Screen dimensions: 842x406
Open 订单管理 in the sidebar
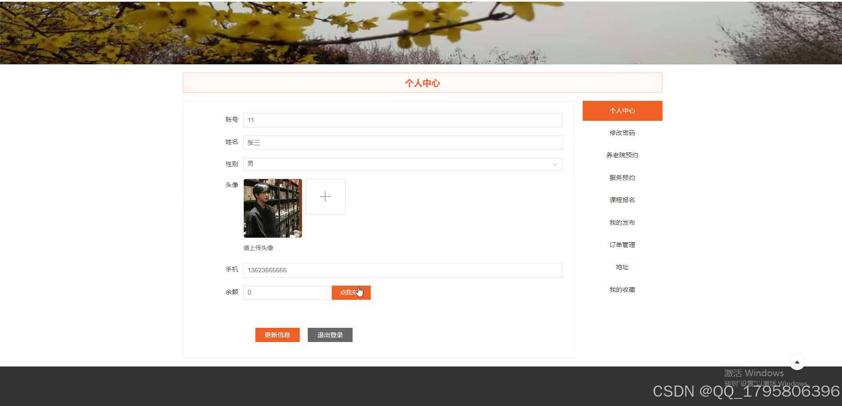tap(622, 245)
